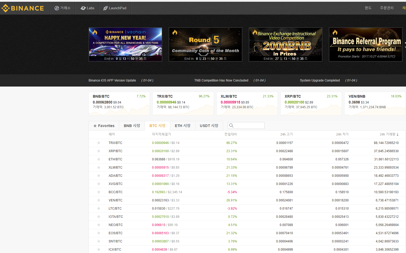The width and height of the screenshot is (406, 253).
Task: Open the TRX/BTC ticker card
Action: tap(183, 104)
